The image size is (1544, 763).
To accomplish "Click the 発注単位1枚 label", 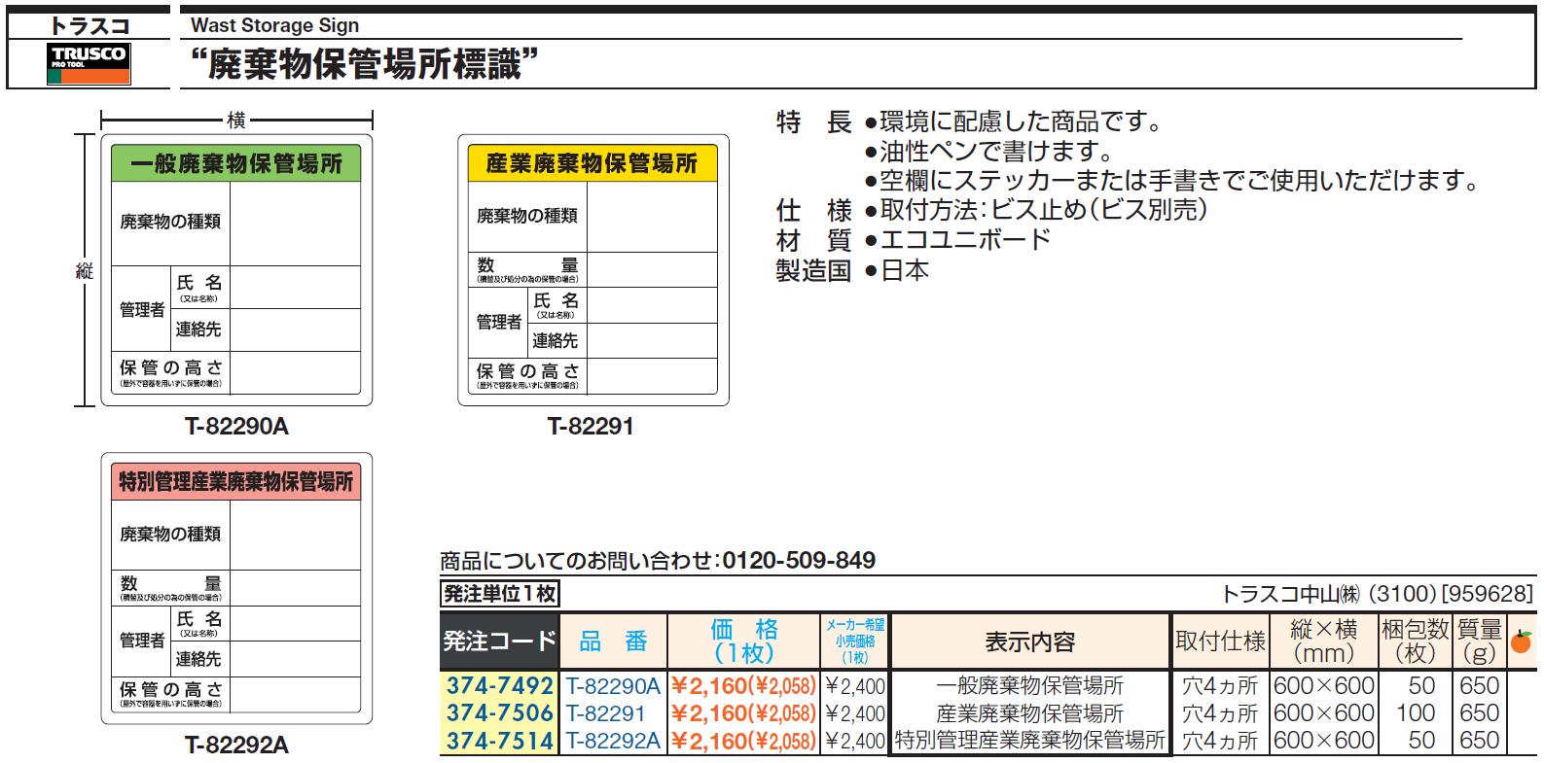I will coord(500,593).
